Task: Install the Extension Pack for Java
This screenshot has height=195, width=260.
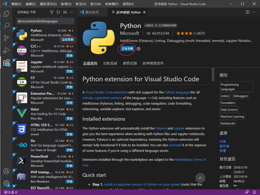Action: tap(70, 103)
